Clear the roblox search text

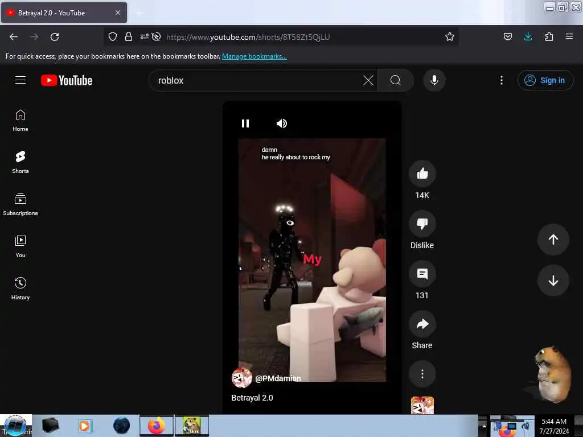click(368, 80)
